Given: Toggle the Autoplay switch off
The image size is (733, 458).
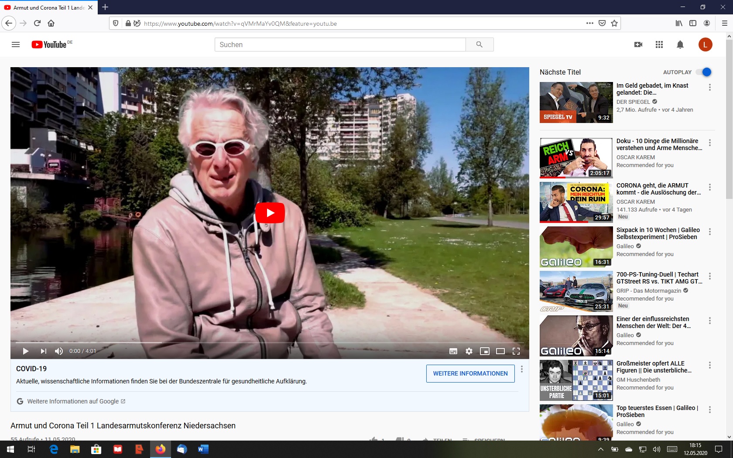Looking at the screenshot, I should coord(704,72).
